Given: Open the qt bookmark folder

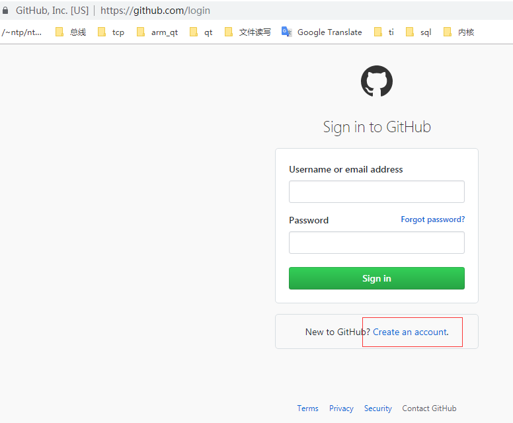Looking at the screenshot, I should coord(201,32).
